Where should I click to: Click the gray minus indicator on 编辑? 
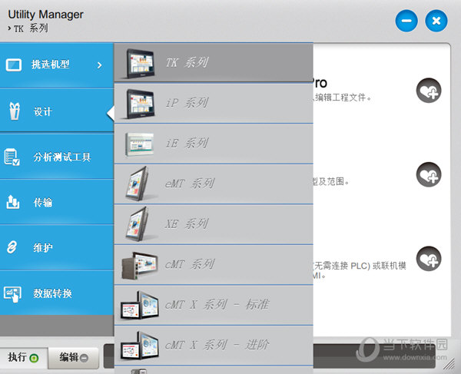84,358
